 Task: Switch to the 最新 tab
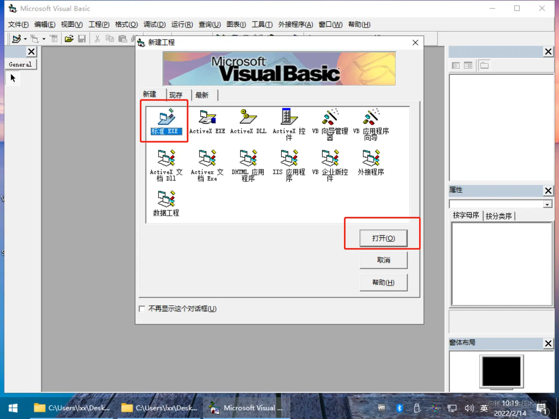coord(205,95)
